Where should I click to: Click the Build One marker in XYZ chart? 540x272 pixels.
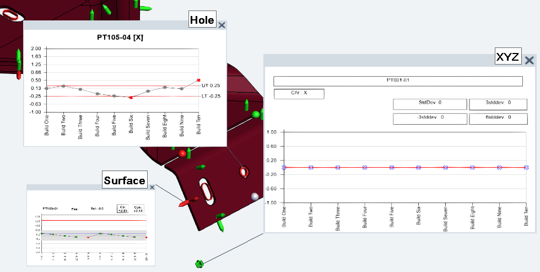pos(284,167)
